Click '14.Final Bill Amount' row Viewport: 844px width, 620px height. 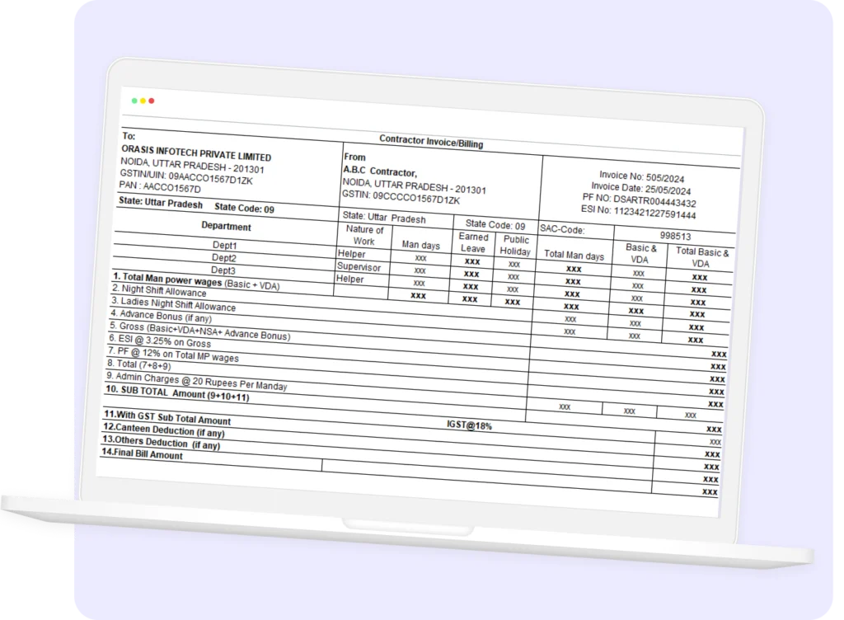[142, 453]
